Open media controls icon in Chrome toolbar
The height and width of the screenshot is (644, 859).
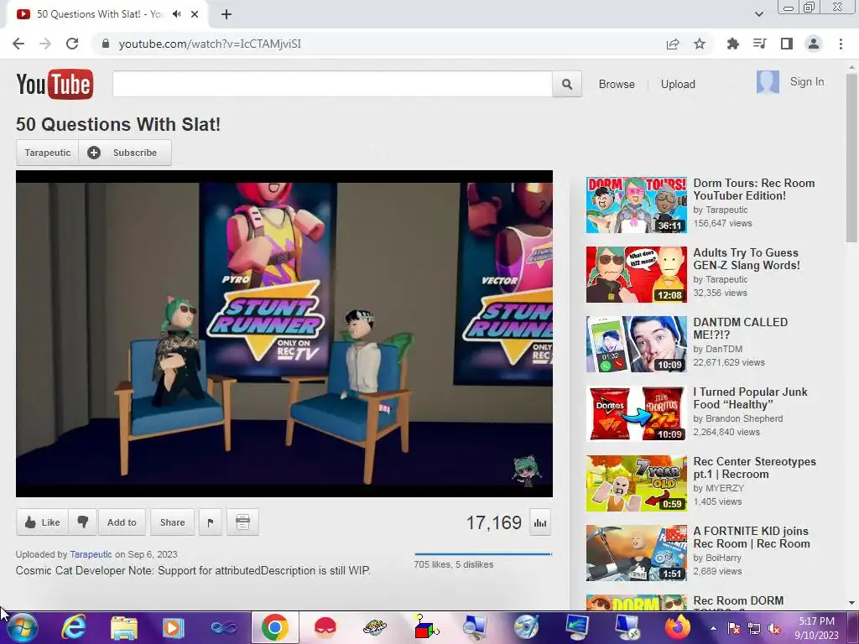(760, 44)
